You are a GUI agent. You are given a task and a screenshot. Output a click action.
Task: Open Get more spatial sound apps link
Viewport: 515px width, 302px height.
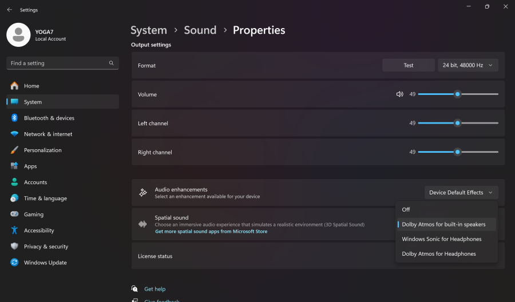click(211, 232)
